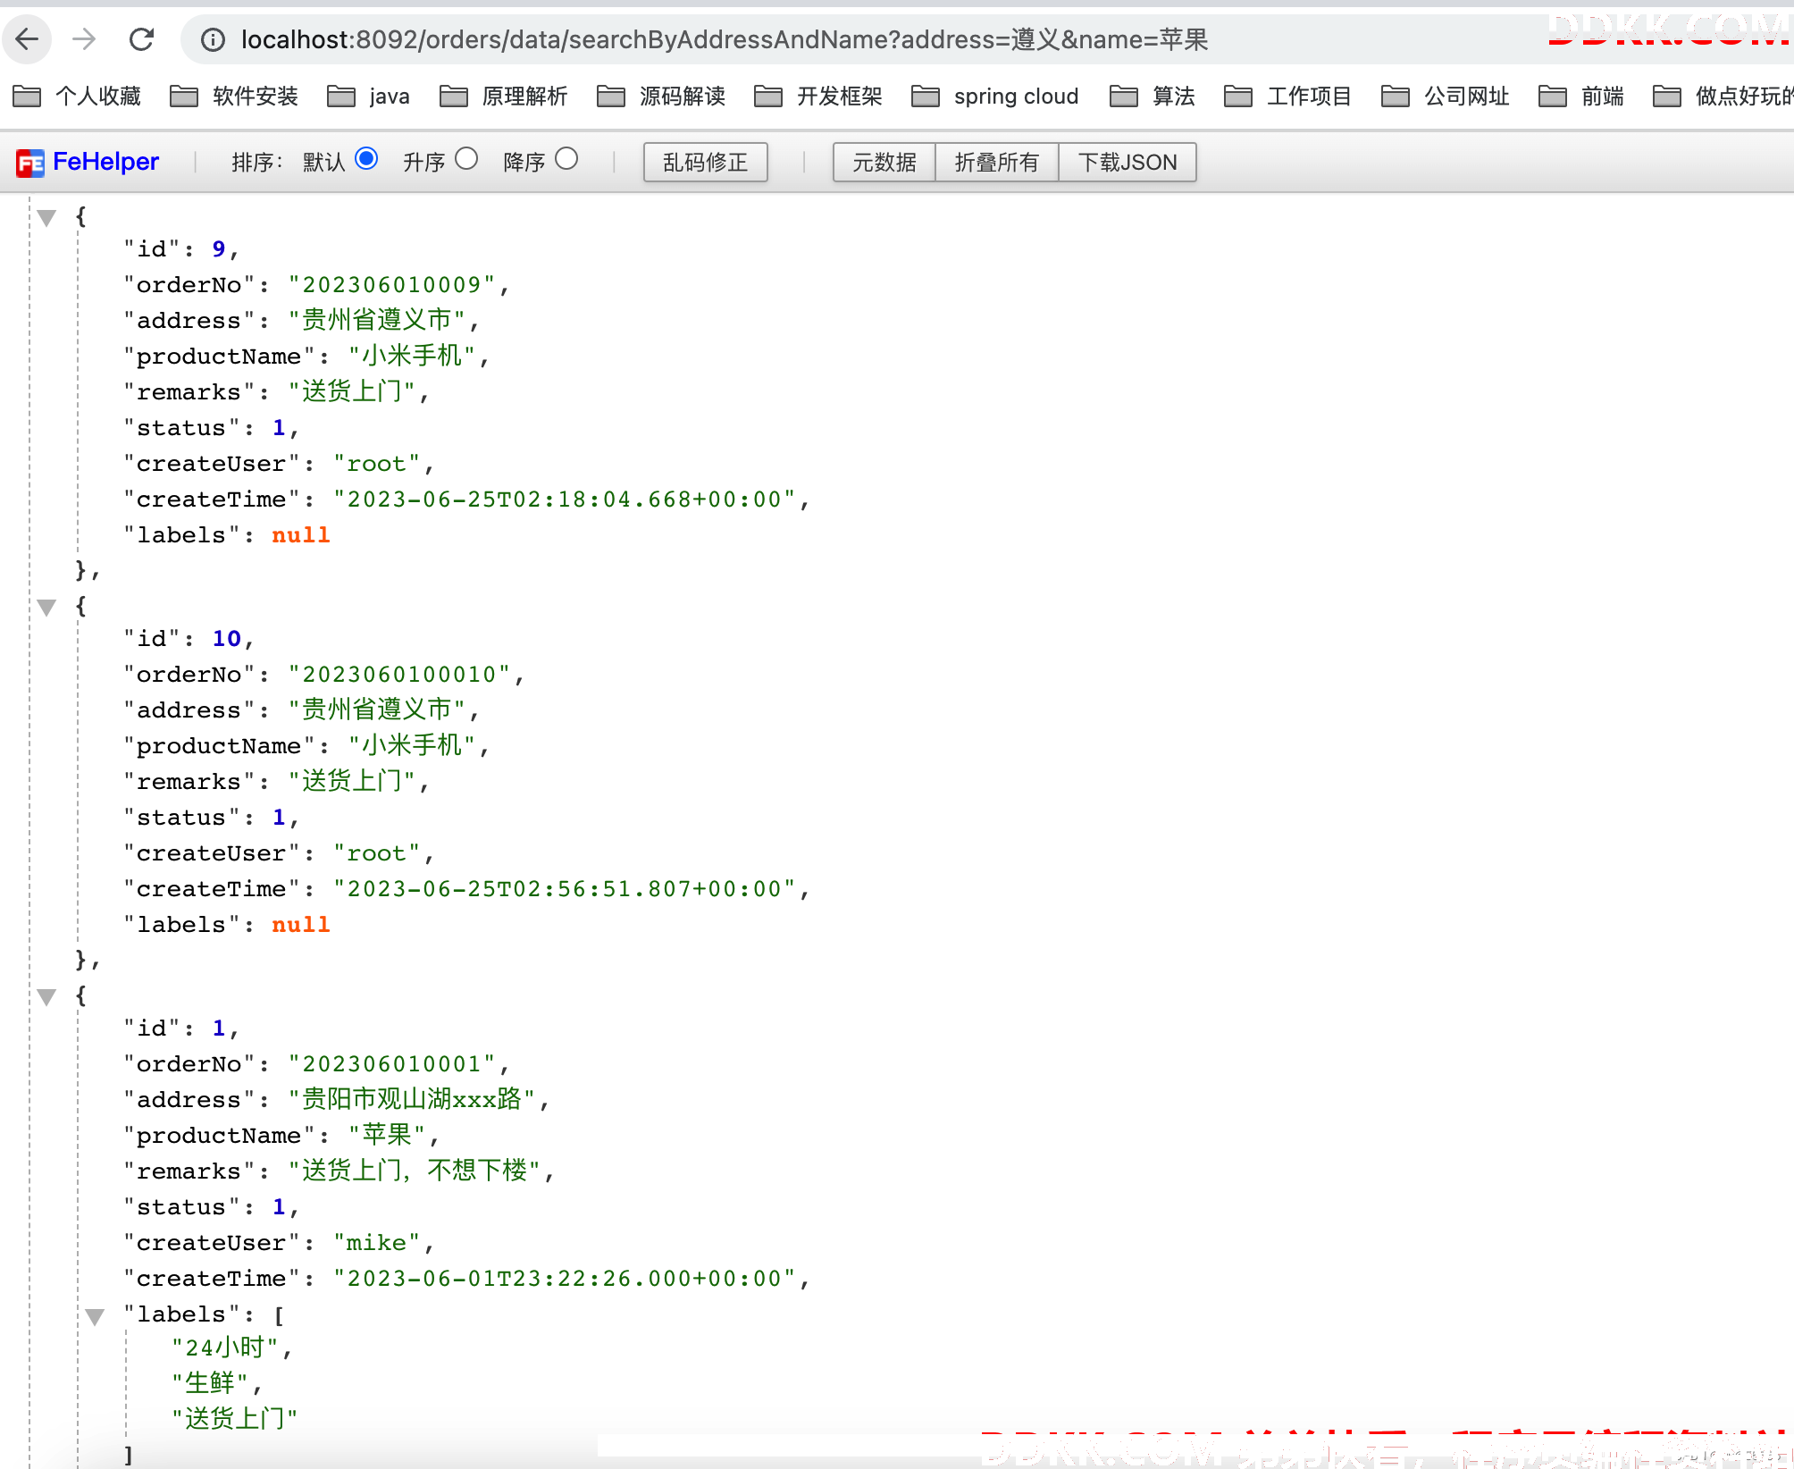Click the browser forward arrow
Viewport: 1794px width, 1469px height.
tap(84, 39)
